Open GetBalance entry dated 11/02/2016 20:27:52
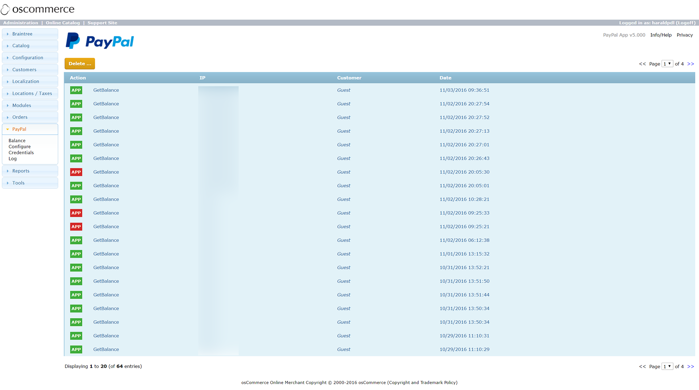Screen dimensions: 699x390 pos(106,118)
